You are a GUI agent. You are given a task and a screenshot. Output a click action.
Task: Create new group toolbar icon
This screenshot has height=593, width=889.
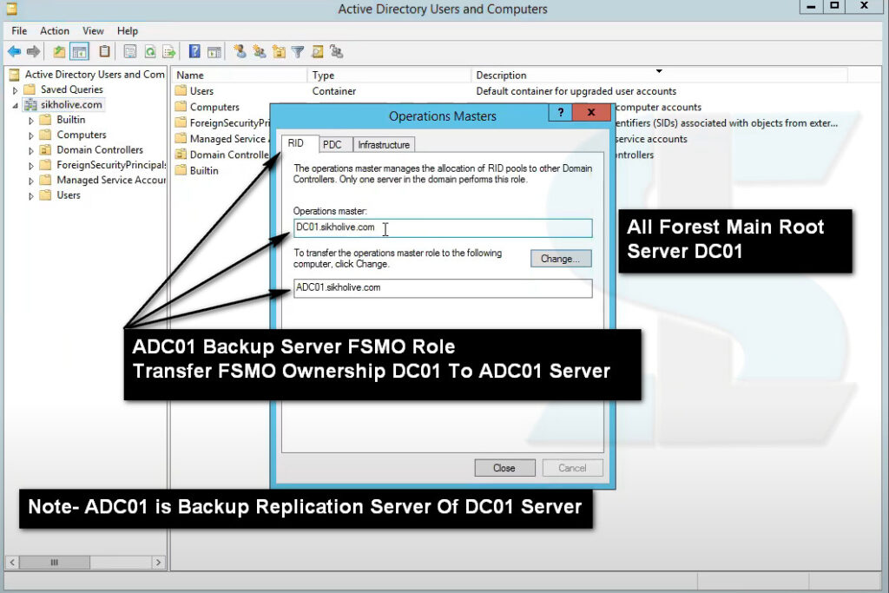(x=260, y=52)
